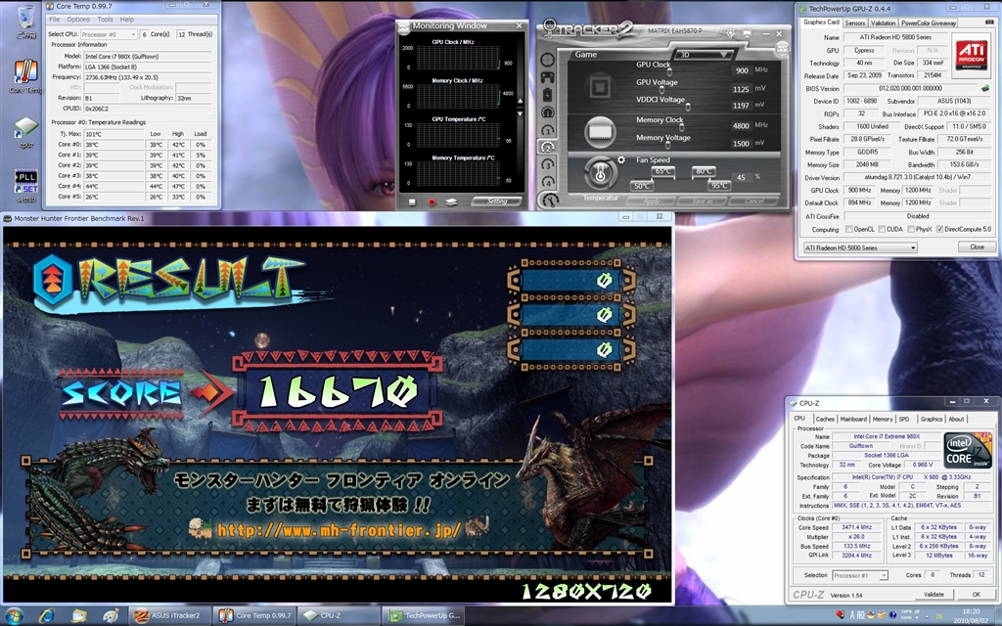Click the BIOS save chip icon in GPU-Z
1002x626 pixels.
[x=984, y=88]
